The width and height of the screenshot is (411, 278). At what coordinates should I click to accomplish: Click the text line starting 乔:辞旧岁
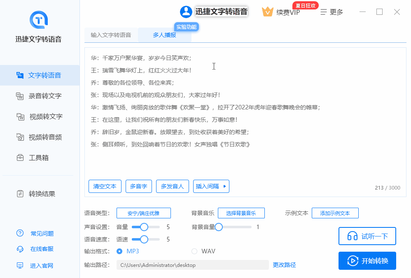click(170, 132)
